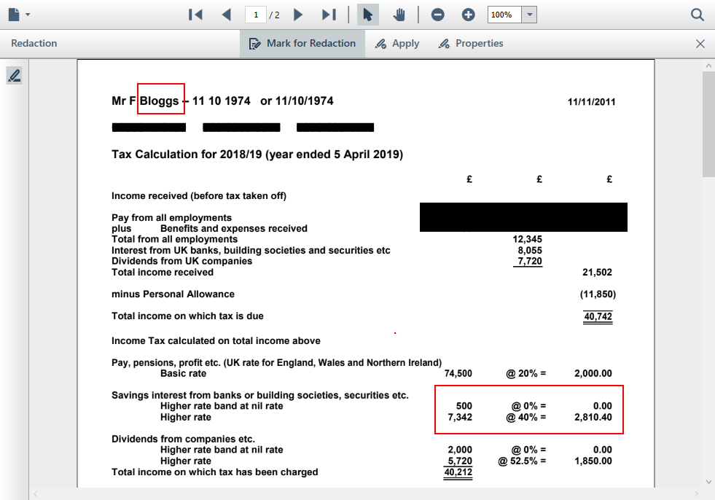715x500 pixels.
Task: Jump to the last page
Action: 329,15
